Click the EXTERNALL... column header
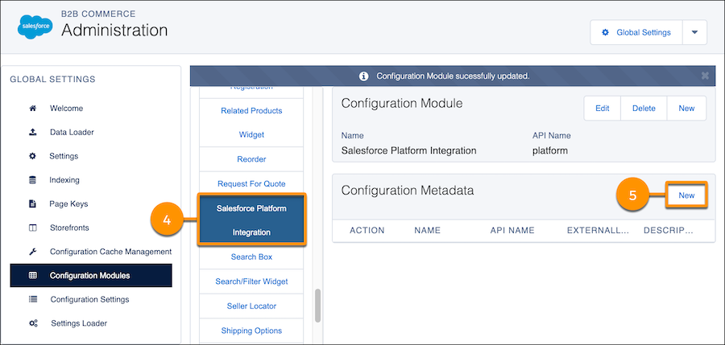 pos(599,230)
